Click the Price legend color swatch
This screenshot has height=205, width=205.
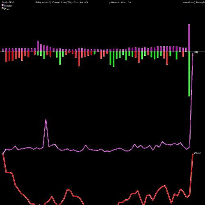click(2, 9)
